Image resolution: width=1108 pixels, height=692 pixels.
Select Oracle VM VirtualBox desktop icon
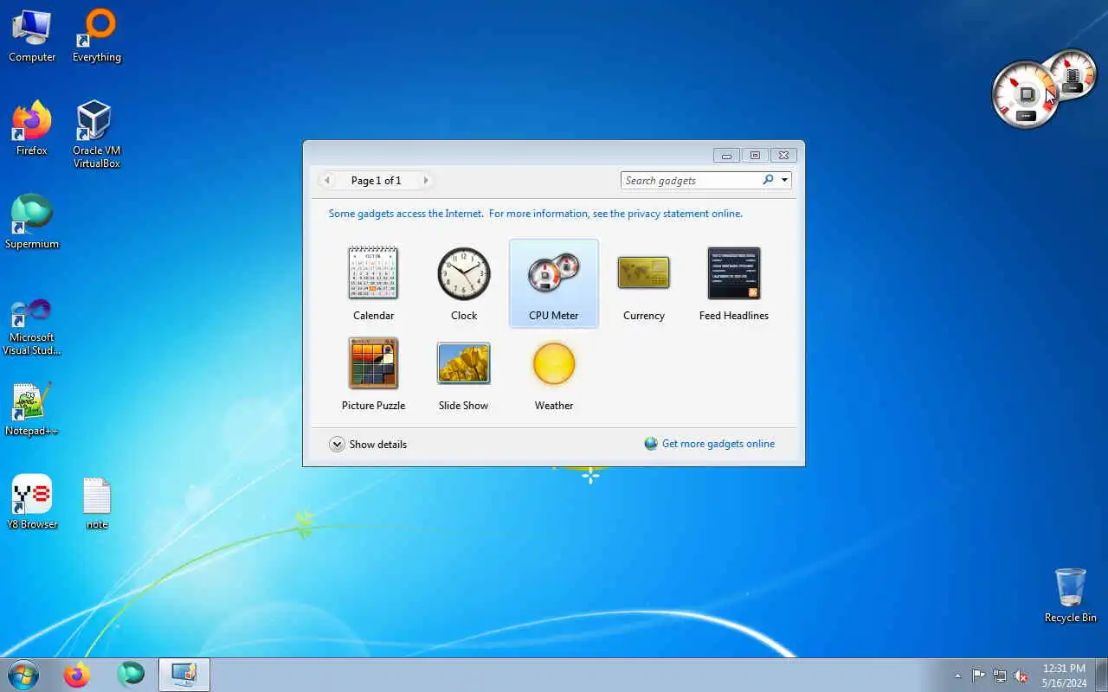pos(97,135)
